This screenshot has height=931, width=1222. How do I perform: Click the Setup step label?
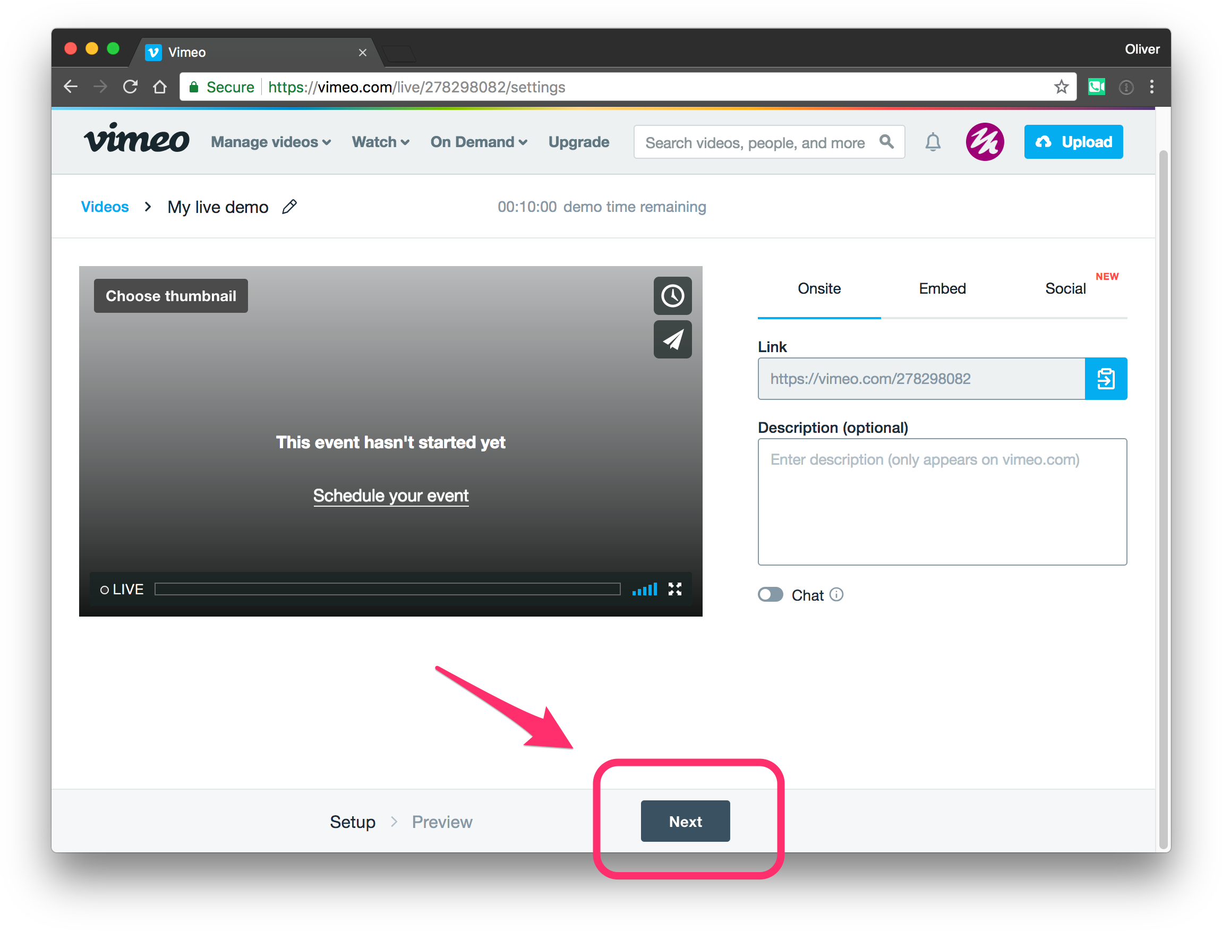353,822
